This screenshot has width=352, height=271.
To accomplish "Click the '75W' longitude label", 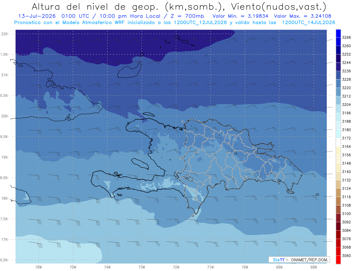I will coord(73,267).
